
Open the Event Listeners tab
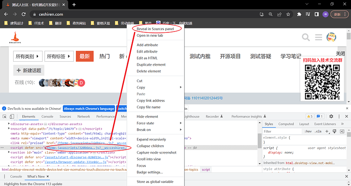pos(325,124)
